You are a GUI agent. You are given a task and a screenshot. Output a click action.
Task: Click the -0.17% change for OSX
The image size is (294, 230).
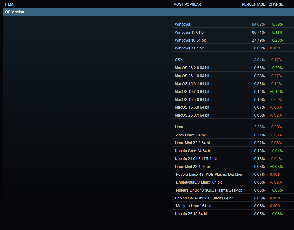pyautogui.click(x=276, y=60)
